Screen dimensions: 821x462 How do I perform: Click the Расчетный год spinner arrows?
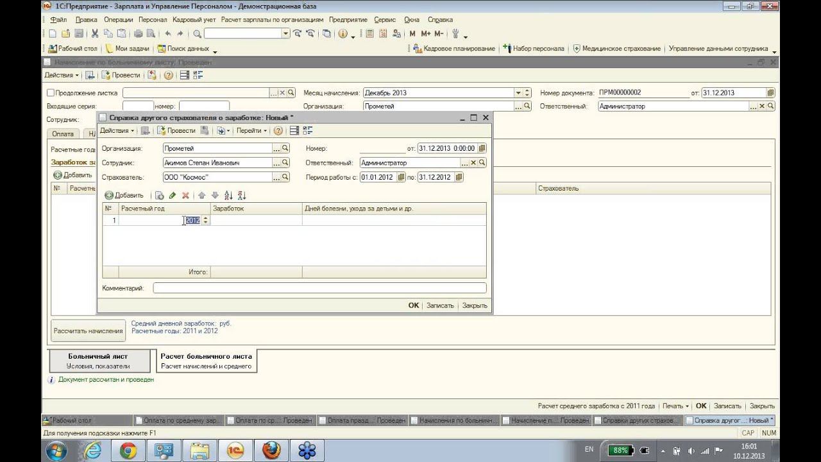tap(205, 220)
